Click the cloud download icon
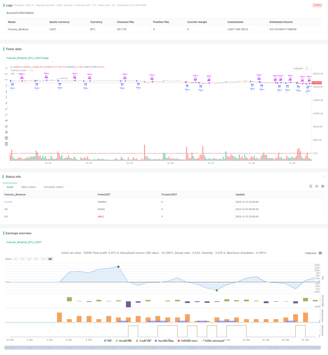The width and height of the screenshot is (328, 355). (x=317, y=186)
